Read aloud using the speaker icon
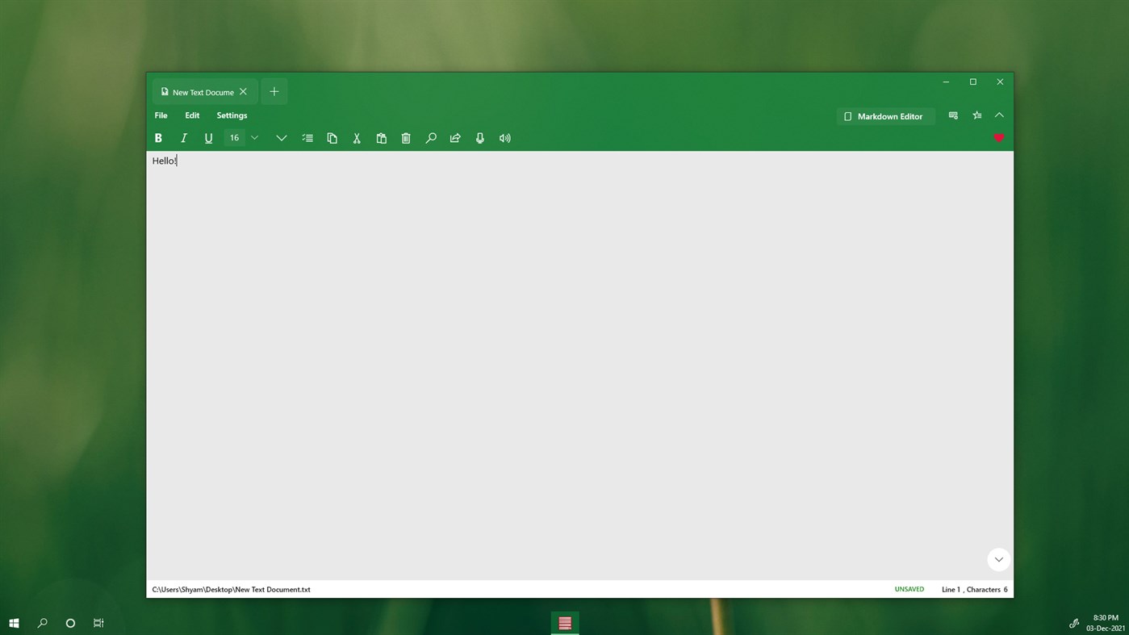1129x635 pixels. pos(504,137)
